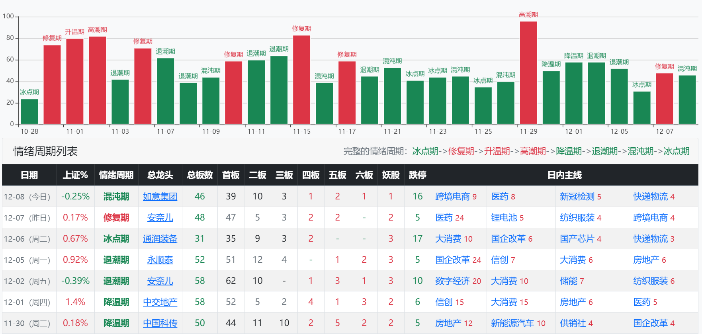Image resolution: width=702 pixels, height=334 pixels.
Task: Click 房地产 6 in the 12-01 row
Action: click(576, 302)
